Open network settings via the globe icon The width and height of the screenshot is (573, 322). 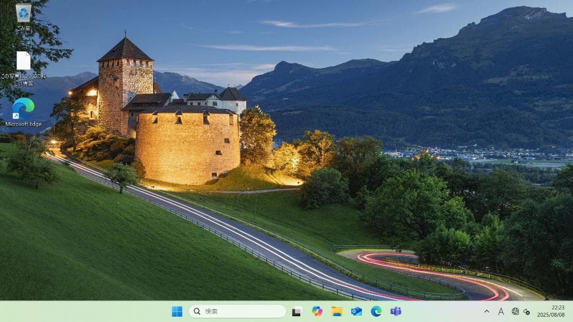coord(515,311)
